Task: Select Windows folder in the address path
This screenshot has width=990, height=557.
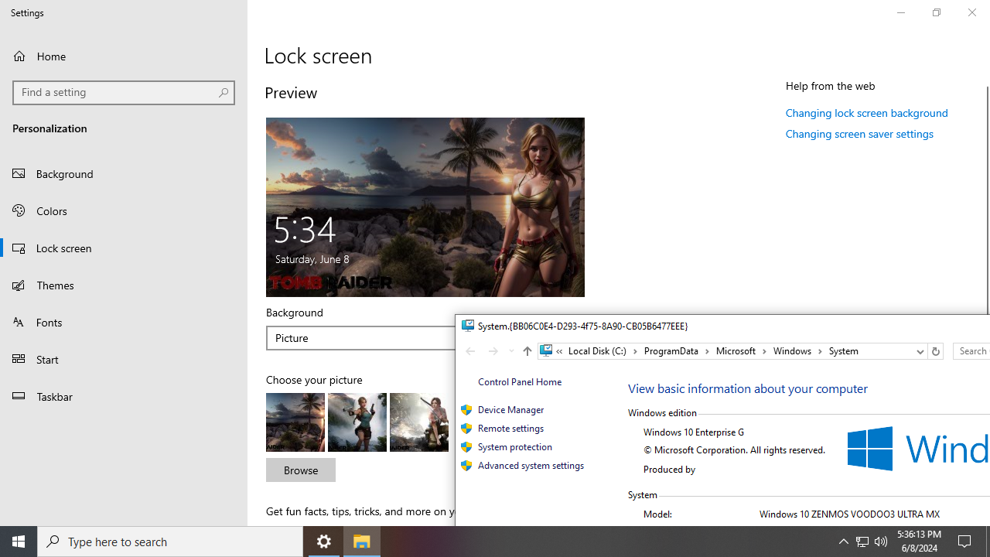Action: 792,351
